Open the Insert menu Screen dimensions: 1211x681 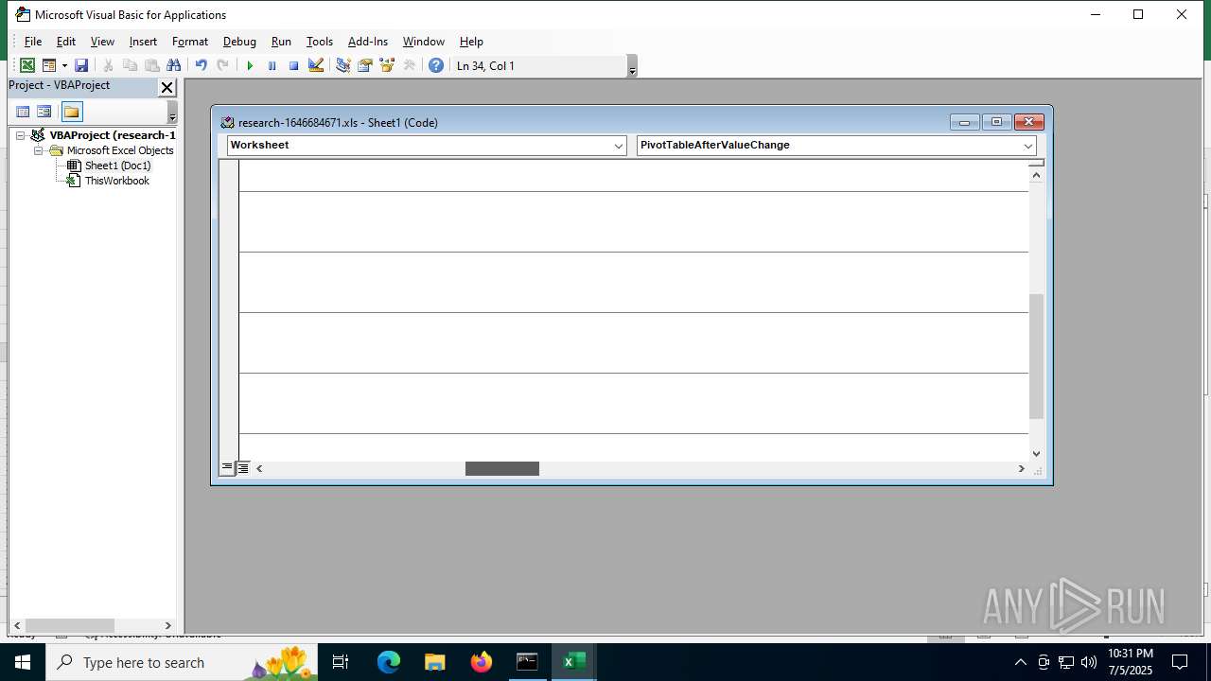(143, 42)
